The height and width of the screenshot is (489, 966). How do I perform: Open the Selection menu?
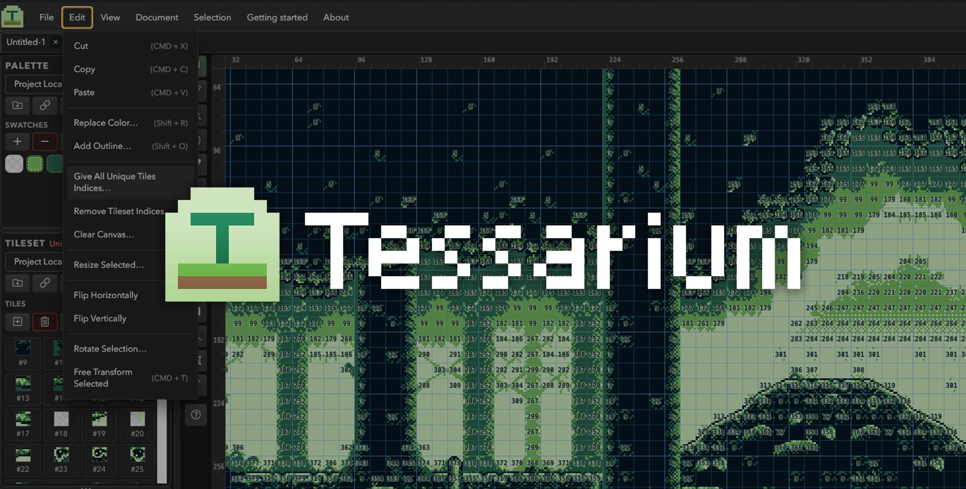(213, 17)
